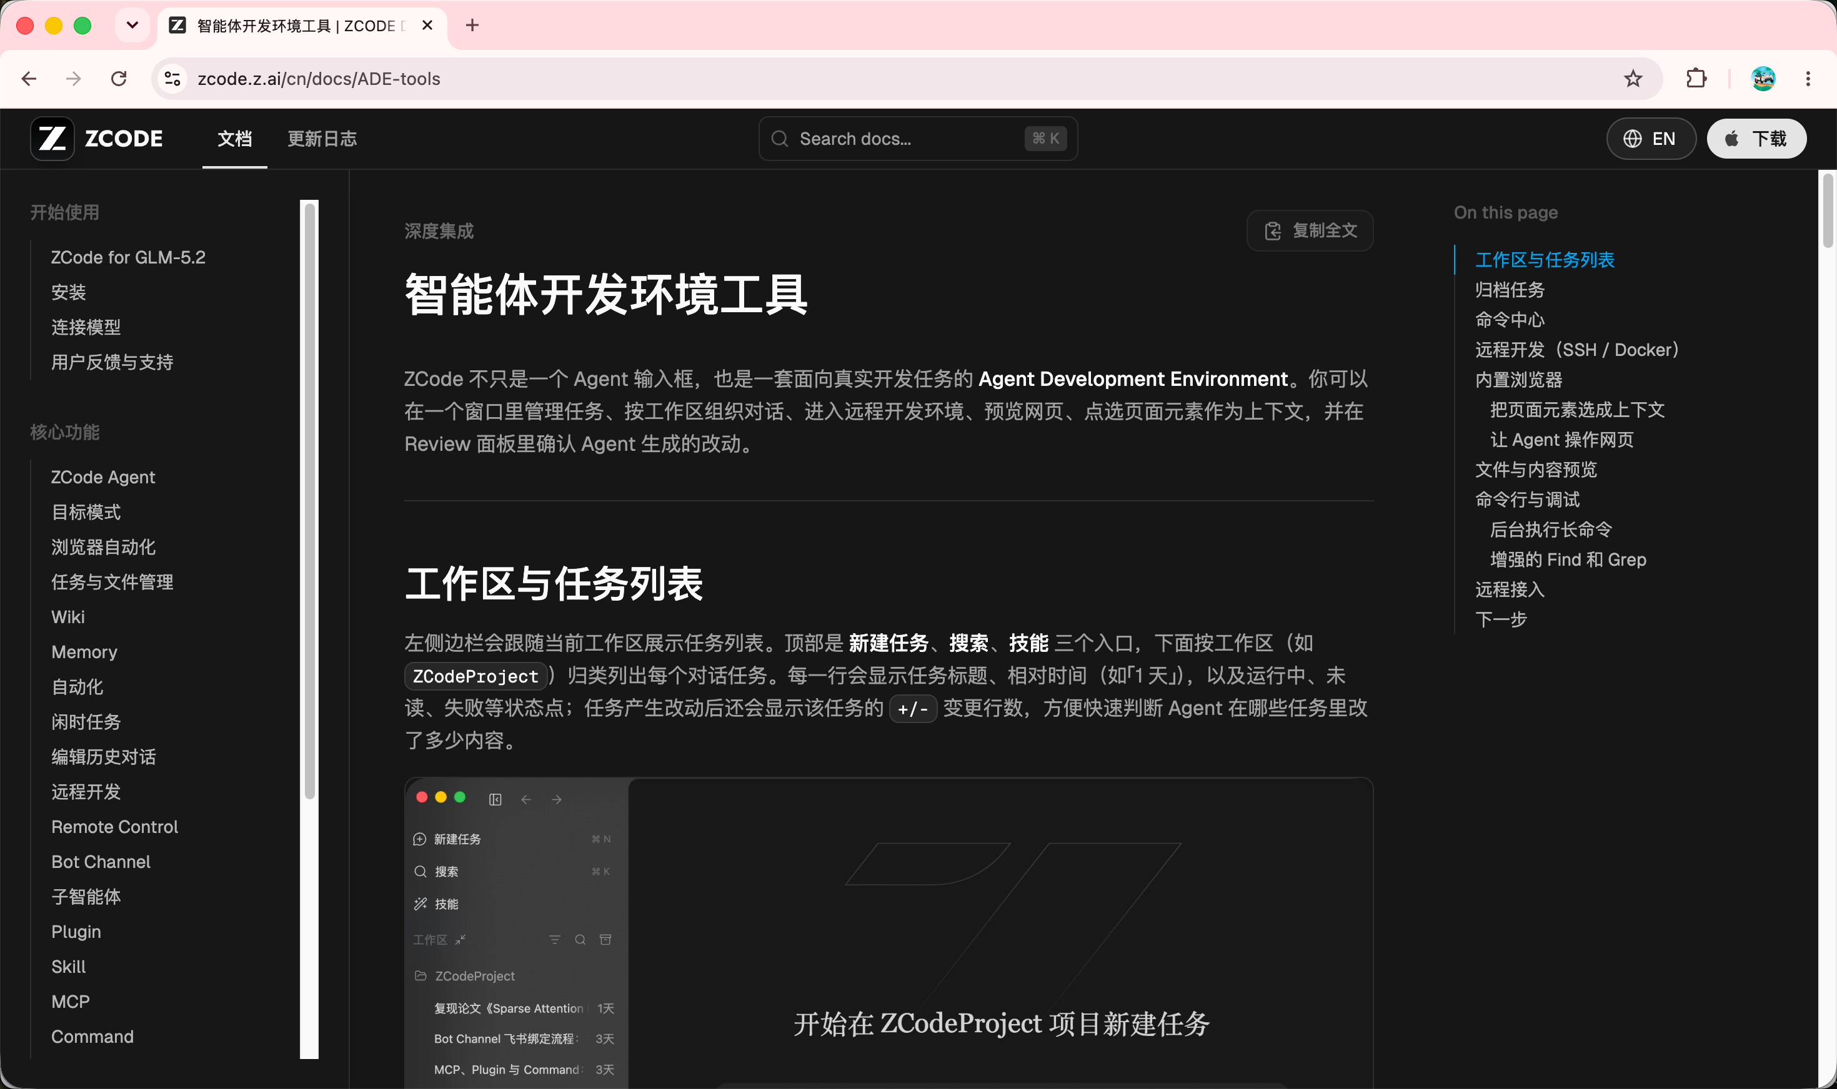1837x1089 pixels.
Task: Open 浏览器自动化 in sidebar
Action: tap(104, 548)
